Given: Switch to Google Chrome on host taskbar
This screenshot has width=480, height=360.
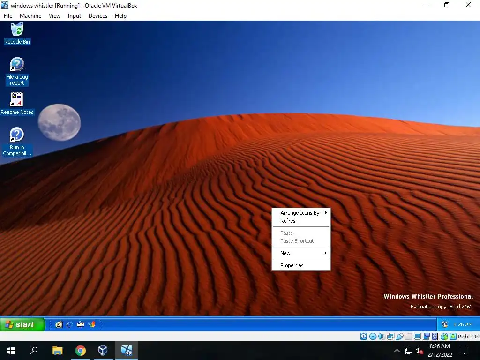Looking at the screenshot, I should 81,351.
